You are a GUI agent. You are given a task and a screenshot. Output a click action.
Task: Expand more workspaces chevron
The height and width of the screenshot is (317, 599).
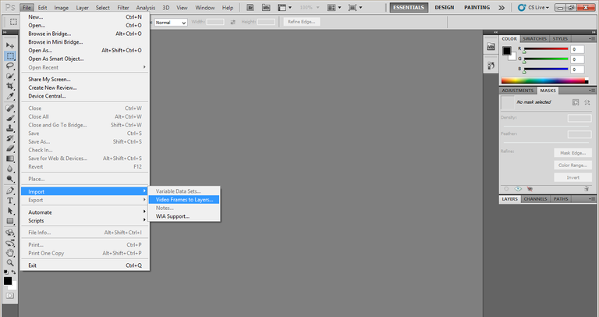tap(502, 7)
